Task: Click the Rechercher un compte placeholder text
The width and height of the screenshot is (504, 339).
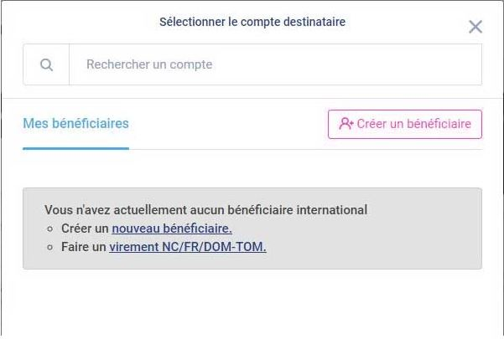Action: (149, 64)
